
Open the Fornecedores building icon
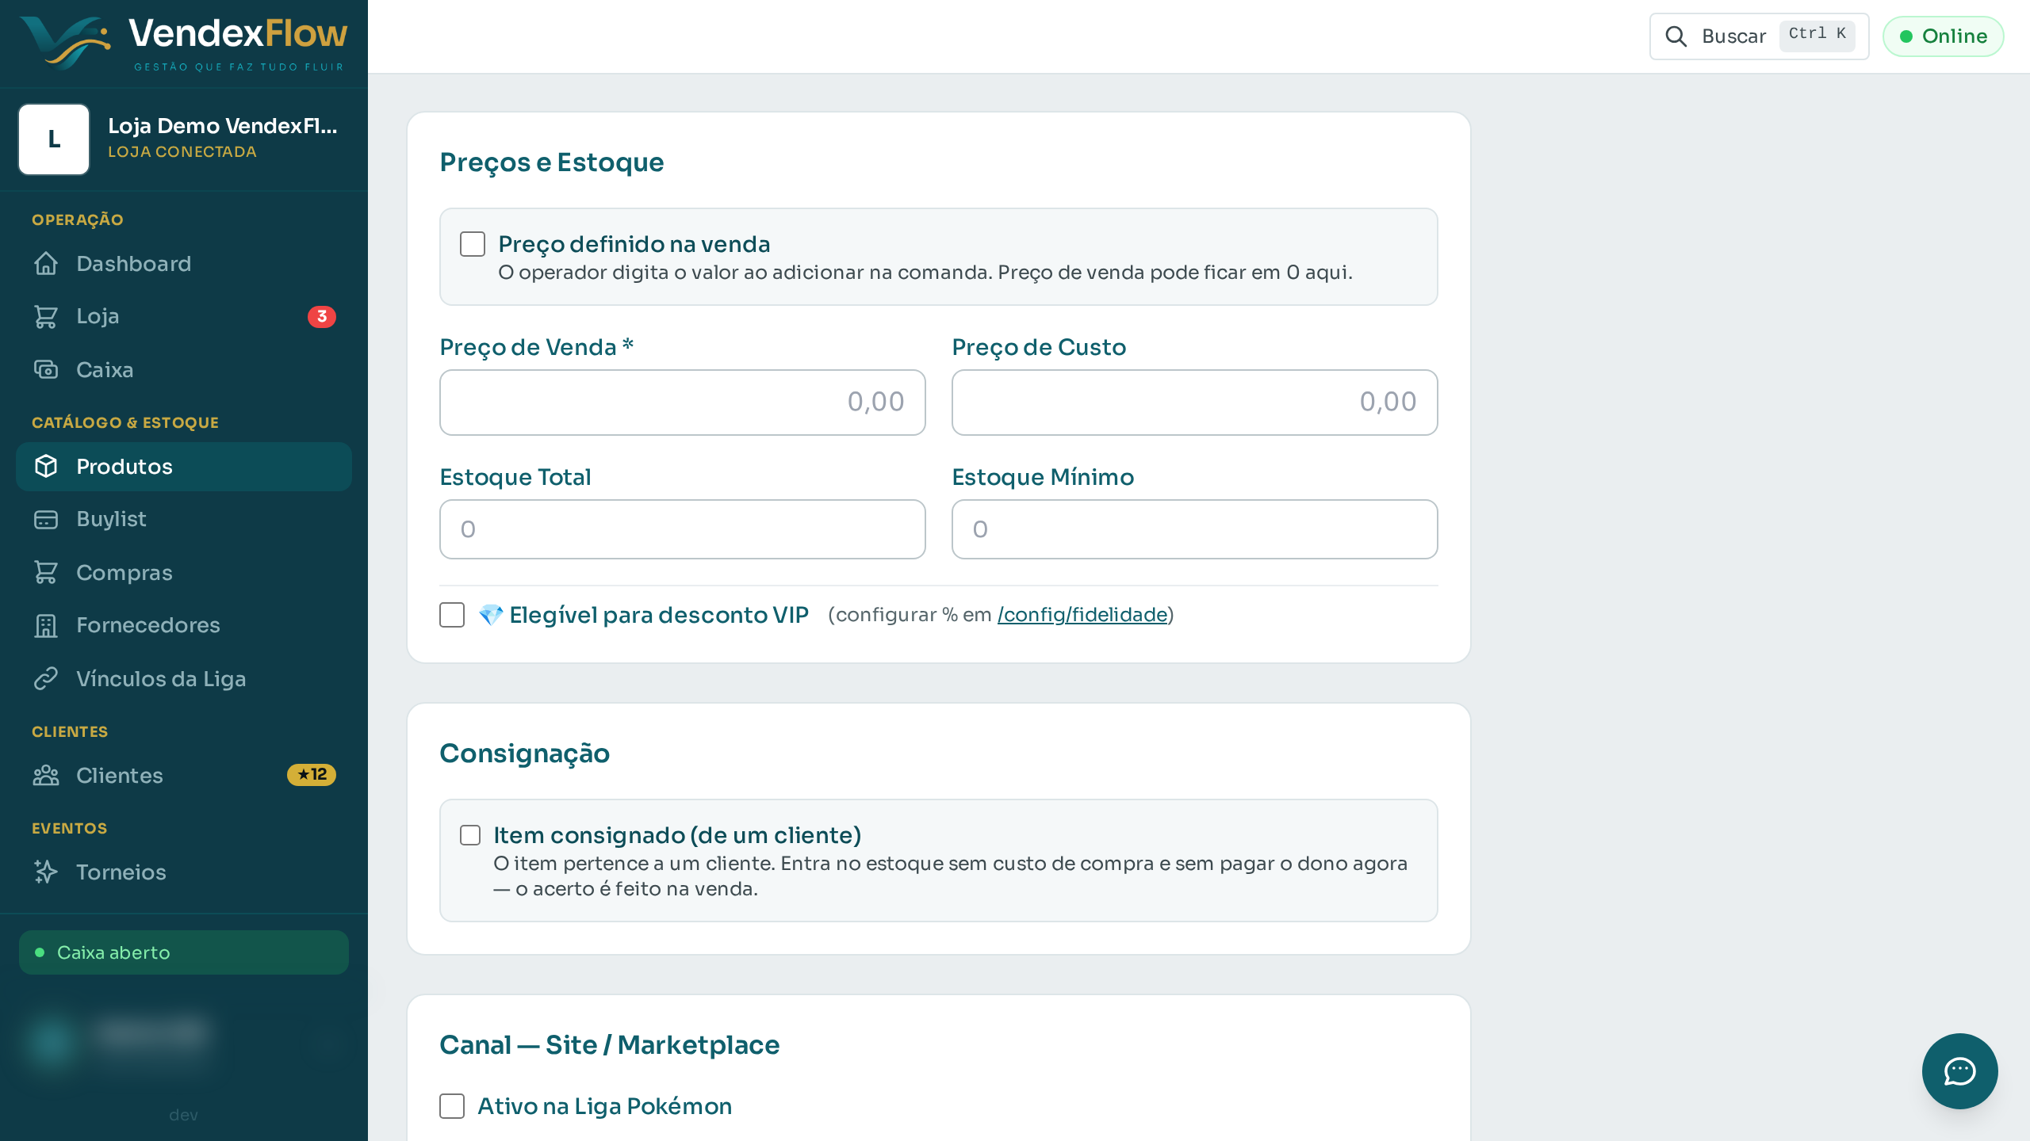(x=46, y=625)
